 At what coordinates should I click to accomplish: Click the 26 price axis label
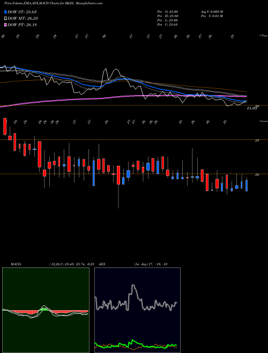click(x=257, y=174)
